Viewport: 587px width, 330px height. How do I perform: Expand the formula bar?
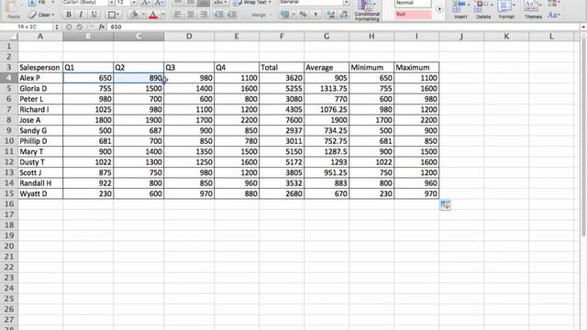[x=583, y=27]
